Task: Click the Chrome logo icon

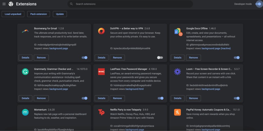Action: (11, 4)
